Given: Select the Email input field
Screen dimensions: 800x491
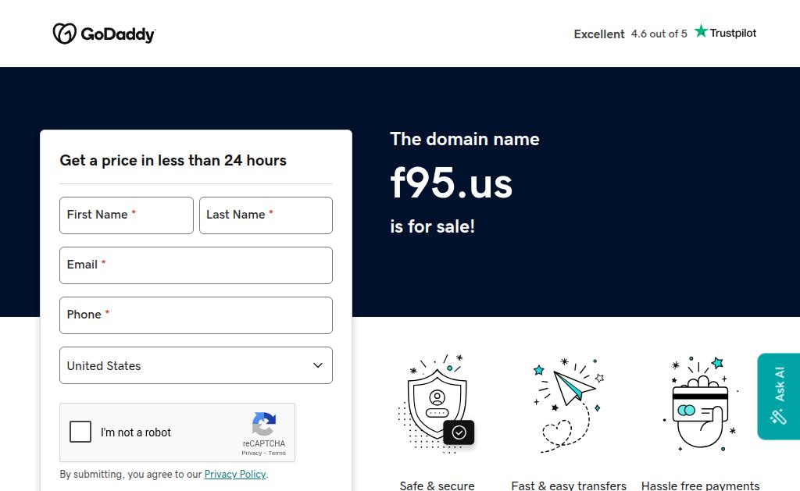Looking at the screenshot, I should pos(196,265).
